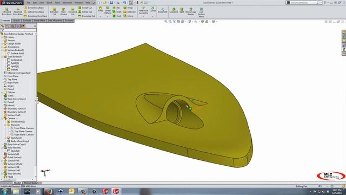The height and width of the screenshot is (195, 346).
Task: Select the Shell tool
Action: coord(117,16)
